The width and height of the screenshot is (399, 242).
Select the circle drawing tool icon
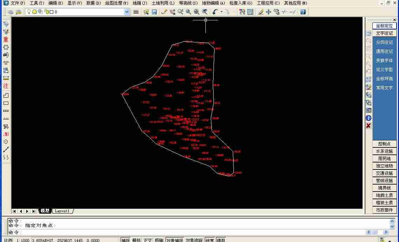click(6, 142)
